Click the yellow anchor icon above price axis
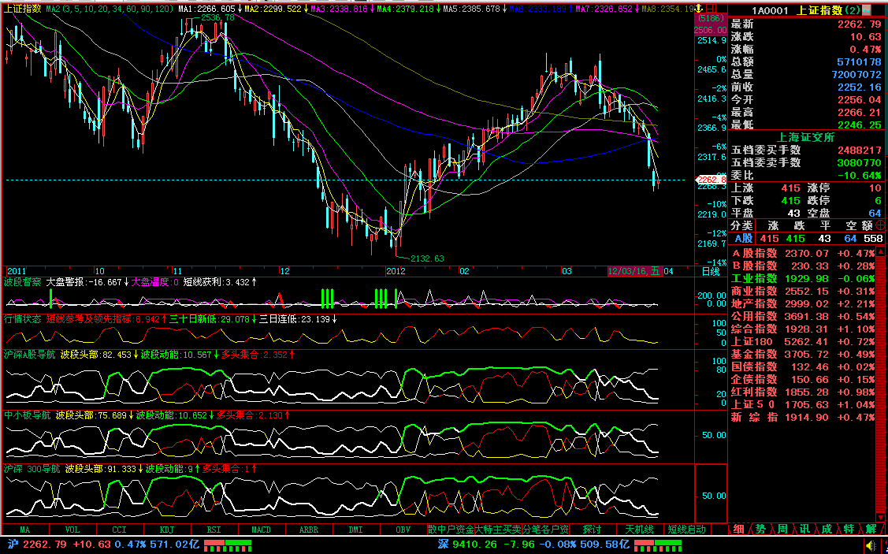This screenshot has height=554, width=888. 699,9
